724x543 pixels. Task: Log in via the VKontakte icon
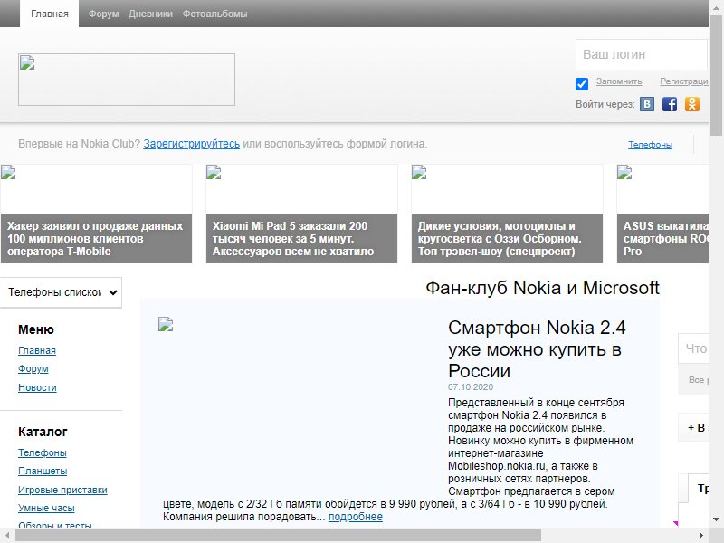(x=647, y=104)
